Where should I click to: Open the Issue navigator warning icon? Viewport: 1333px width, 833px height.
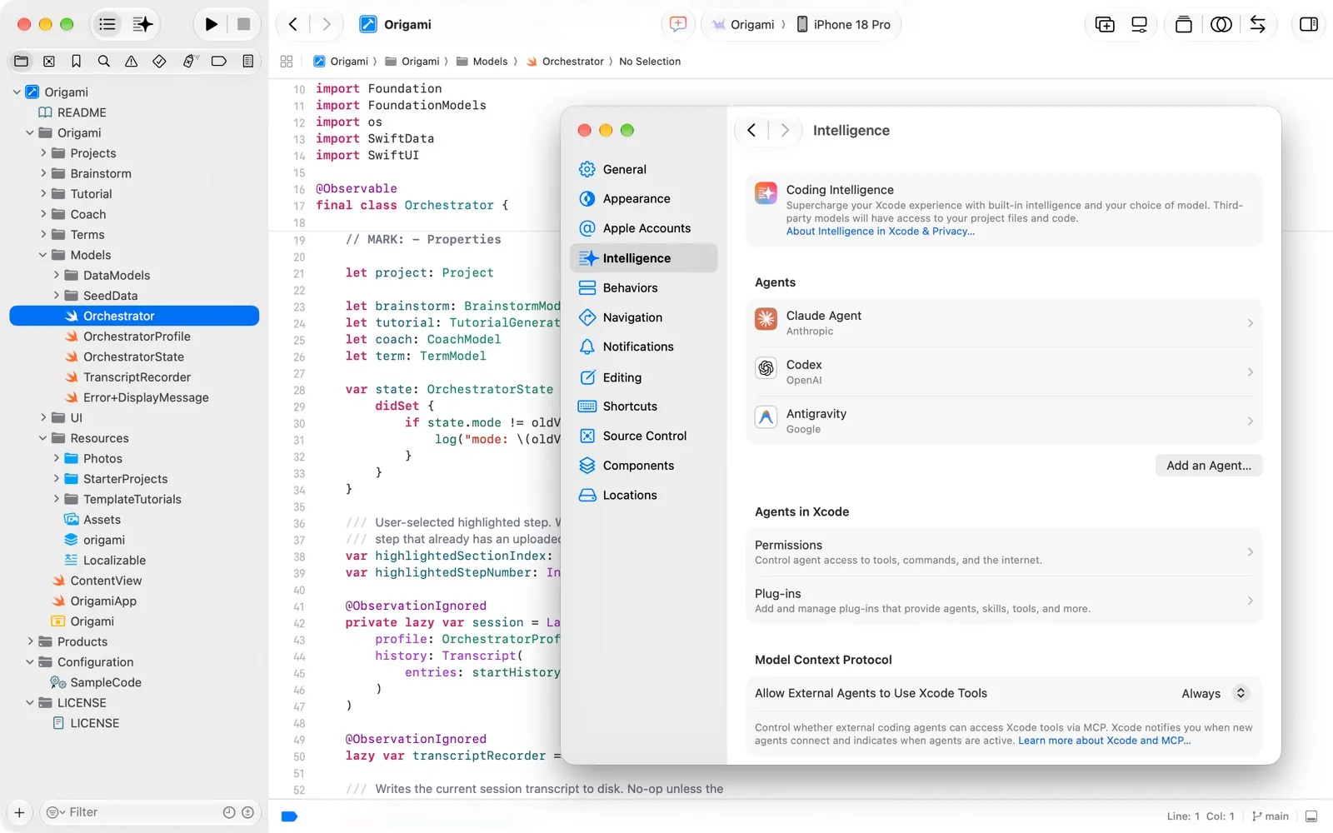pos(132,61)
